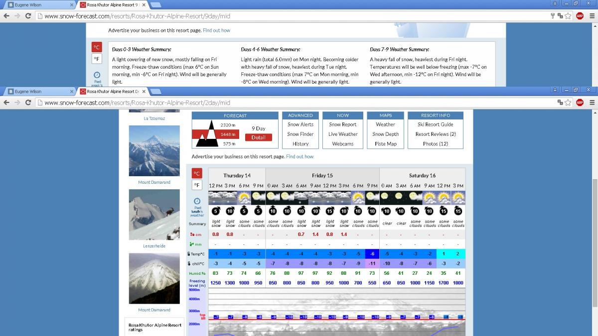Select 1448 m mid elevation
The image size is (598, 336).
click(228, 134)
